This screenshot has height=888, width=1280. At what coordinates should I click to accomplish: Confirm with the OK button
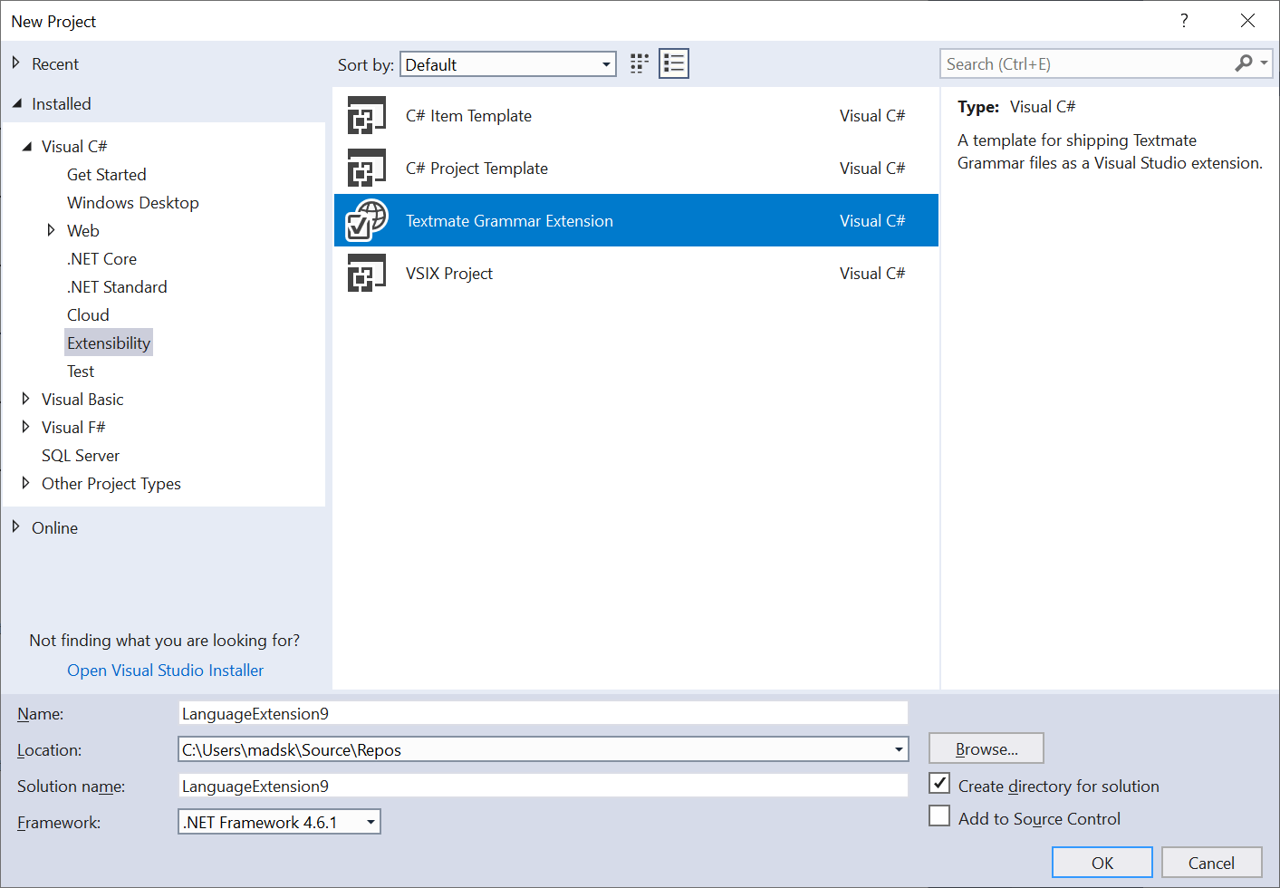[1102, 863]
